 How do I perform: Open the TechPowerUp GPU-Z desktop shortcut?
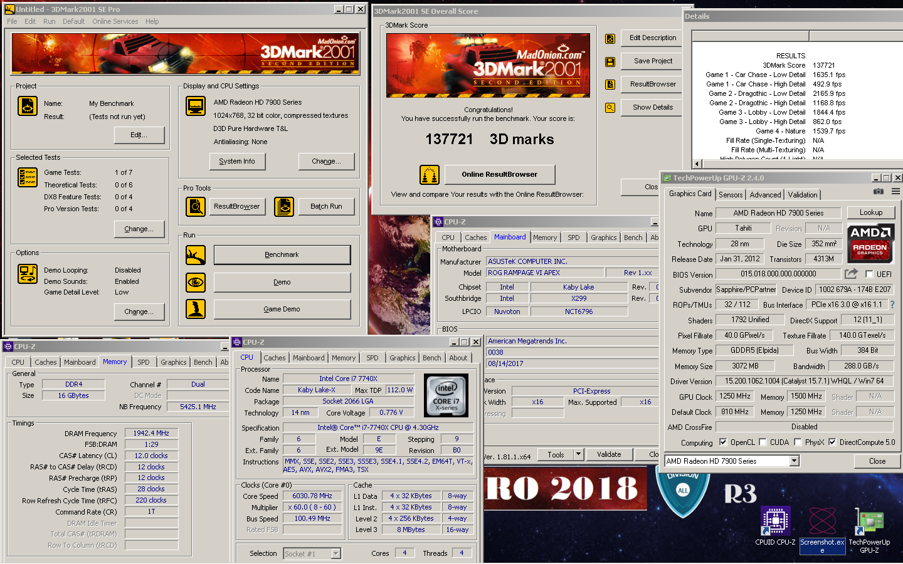click(869, 531)
